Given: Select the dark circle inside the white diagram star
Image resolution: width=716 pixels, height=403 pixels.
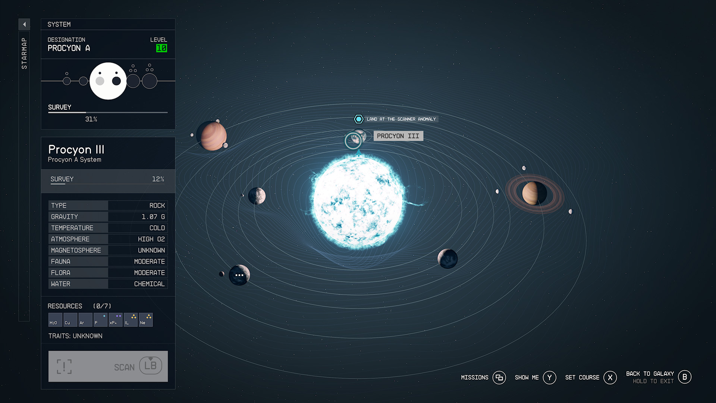Looking at the screenshot, I should coord(116,81).
